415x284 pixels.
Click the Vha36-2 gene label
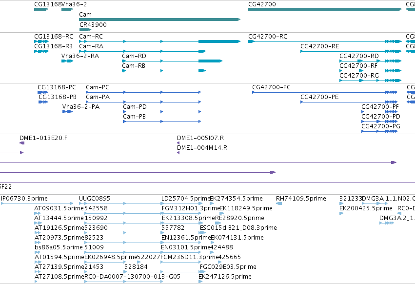[x=74, y=4]
